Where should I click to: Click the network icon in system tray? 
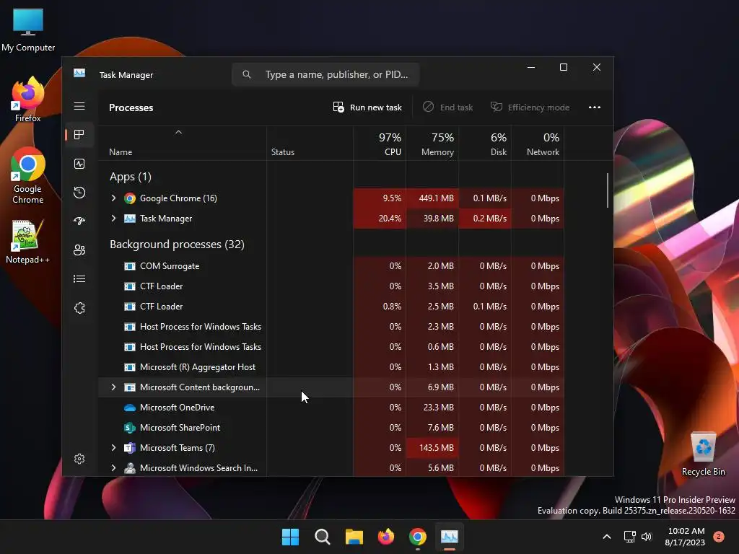coord(629,537)
